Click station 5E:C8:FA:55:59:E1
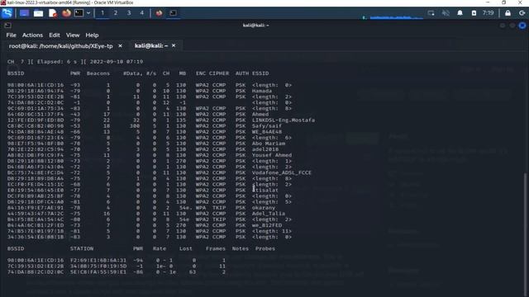The width and height of the screenshot is (529, 297). click(98, 271)
